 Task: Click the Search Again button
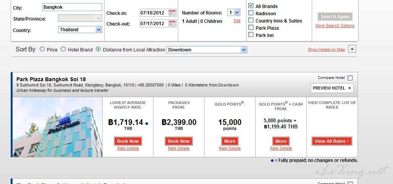coord(335,16)
